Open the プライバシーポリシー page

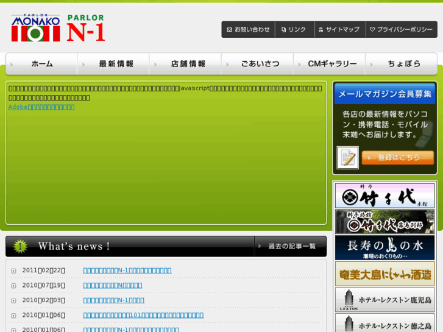402,29
